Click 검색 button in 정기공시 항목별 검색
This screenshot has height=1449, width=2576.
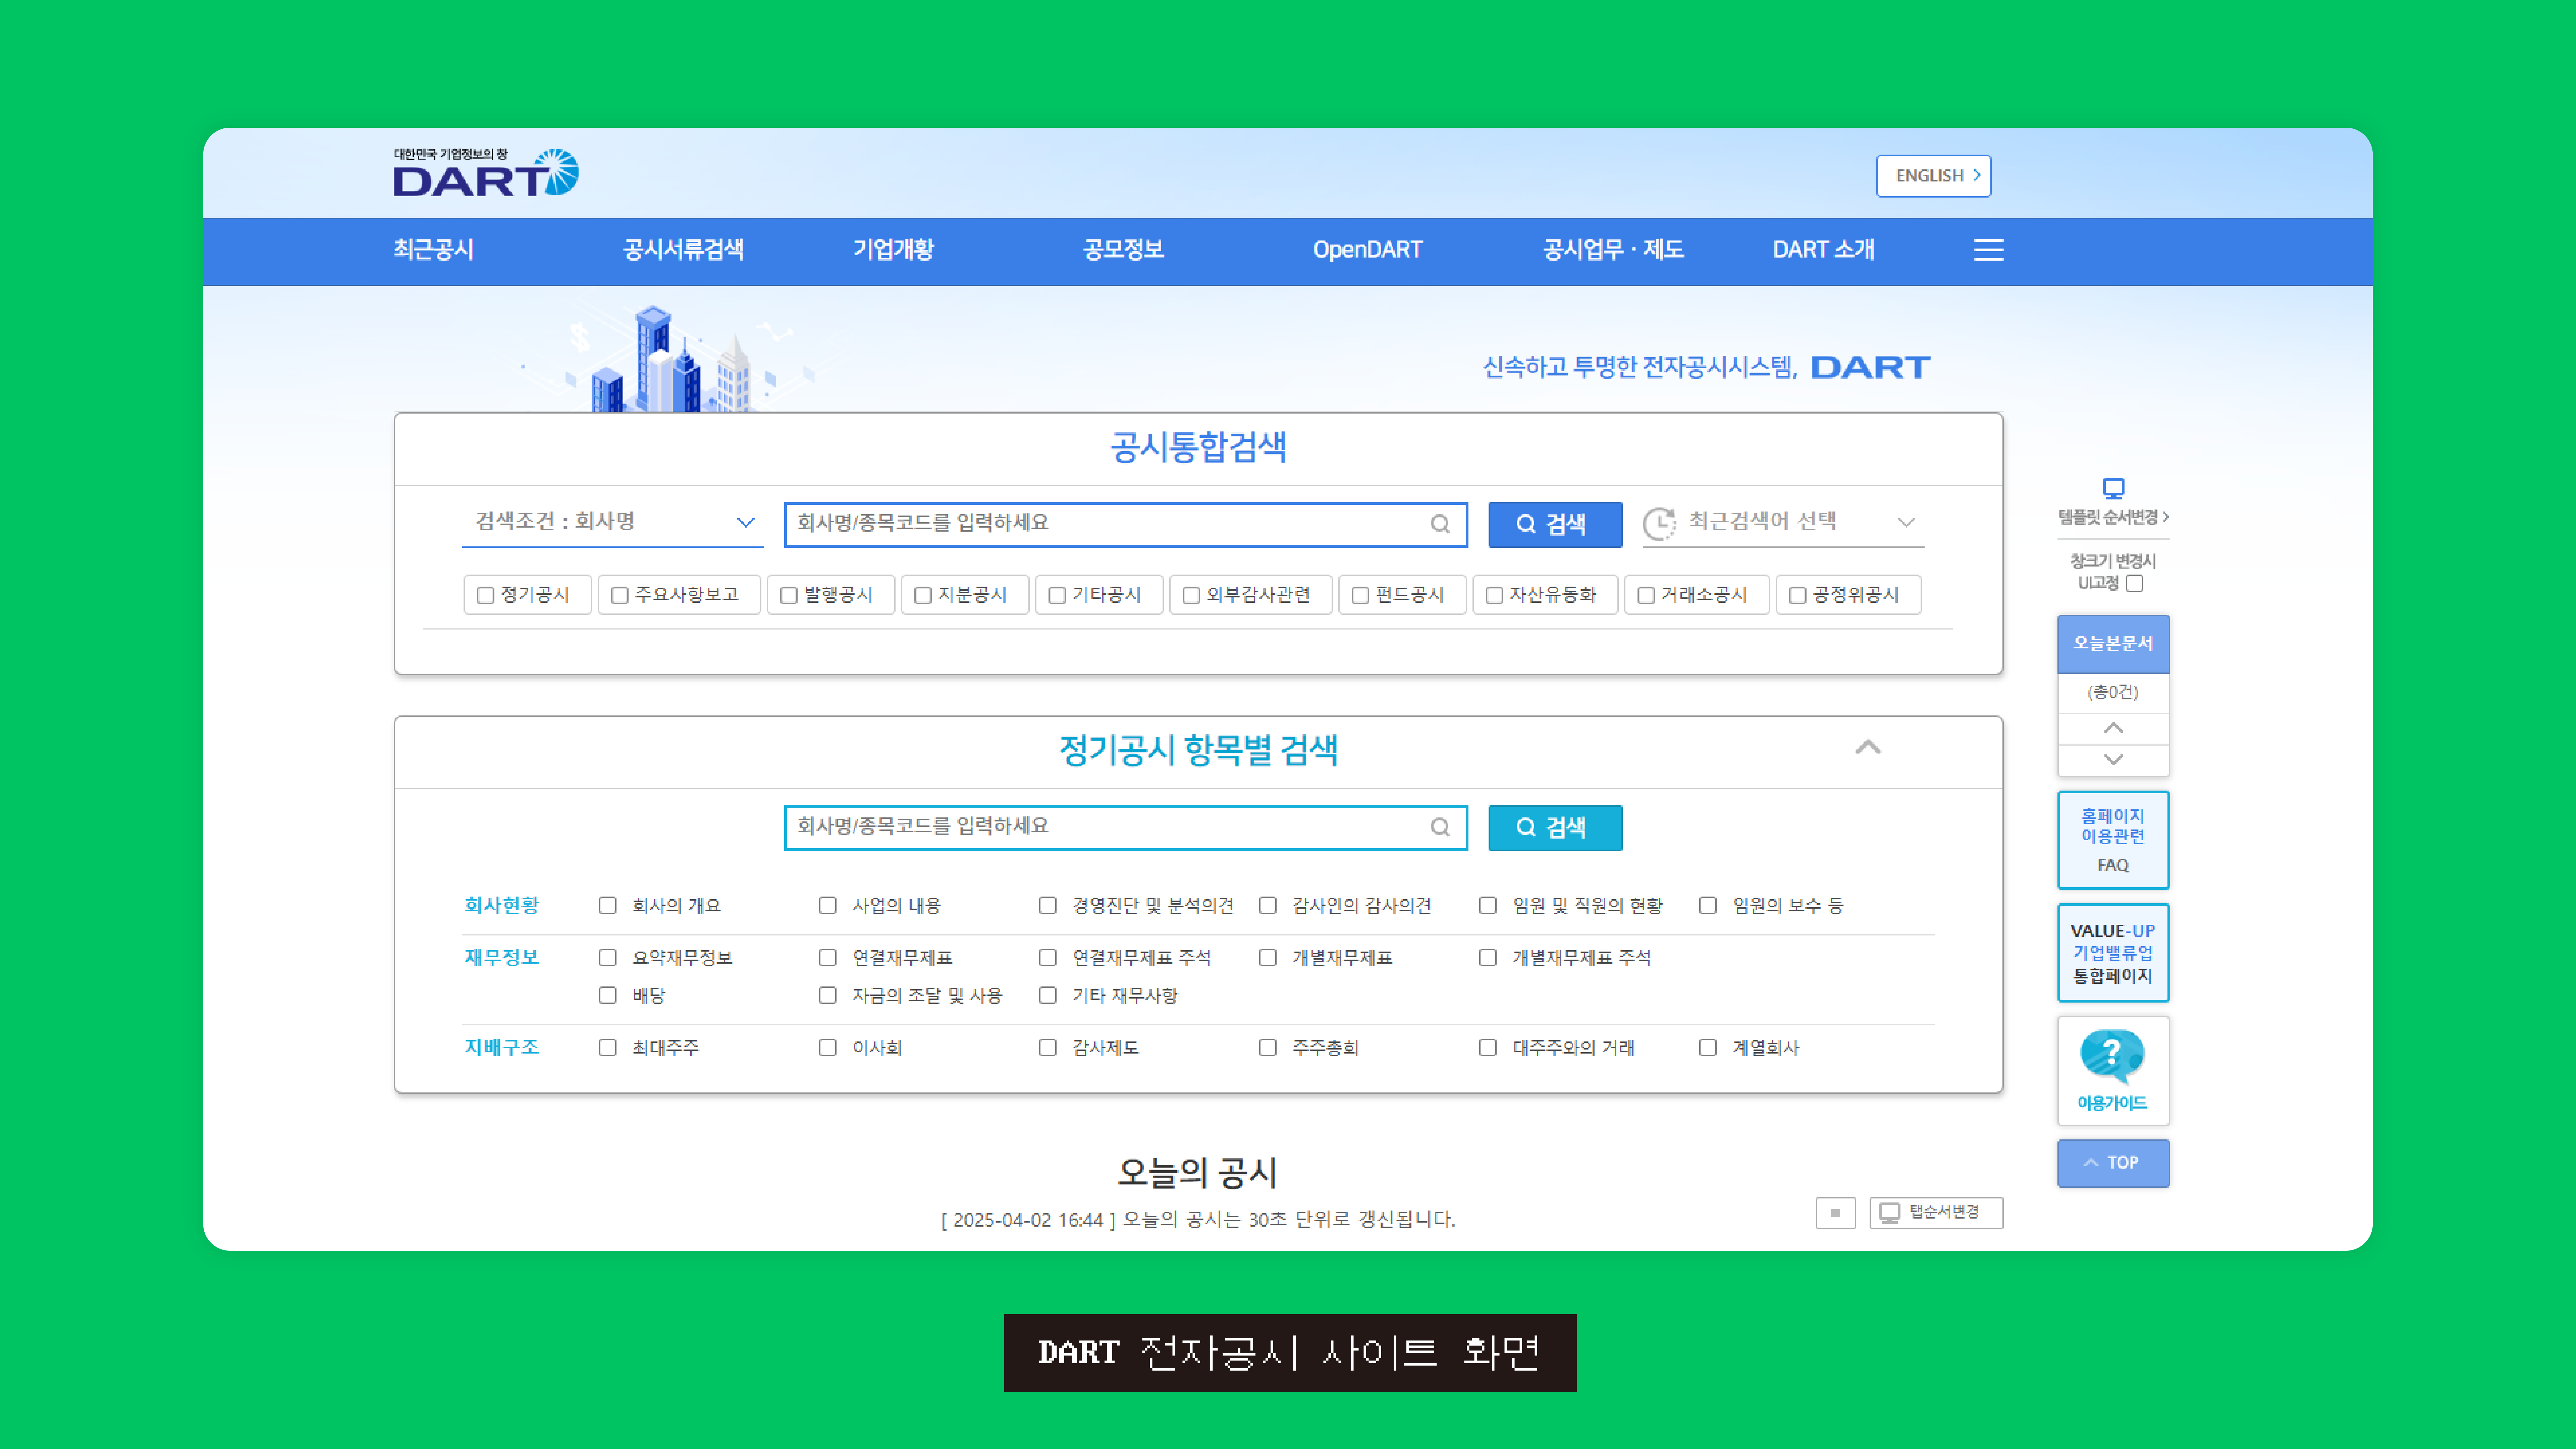(1555, 828)
